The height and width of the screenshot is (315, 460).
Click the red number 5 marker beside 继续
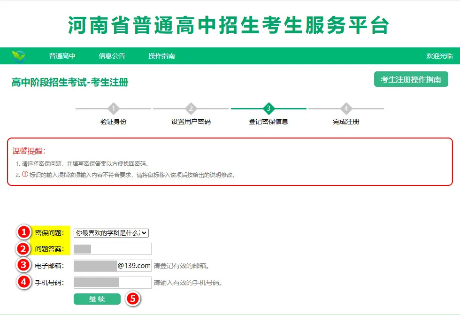134,299
